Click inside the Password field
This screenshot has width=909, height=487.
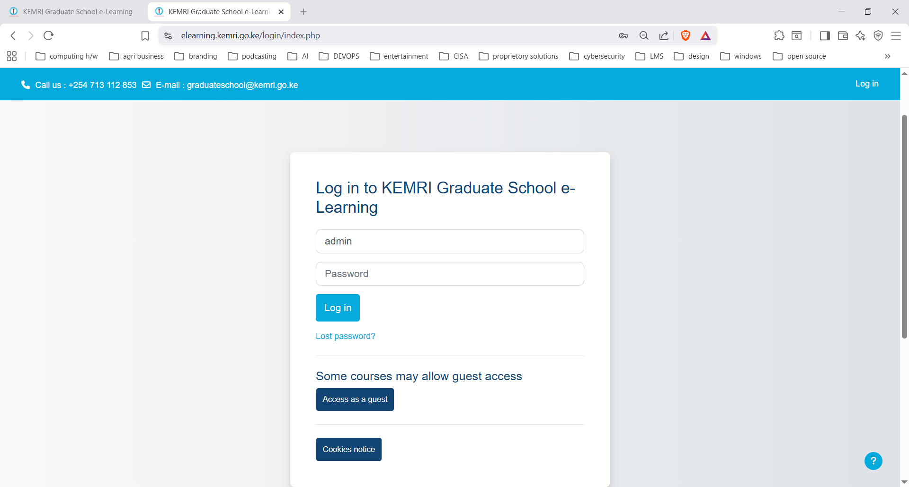(x=450, y=273)
